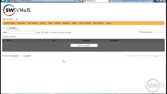Click the Filter text input field
The width and height of the screenshot is (167, 94).
point(22,32)
